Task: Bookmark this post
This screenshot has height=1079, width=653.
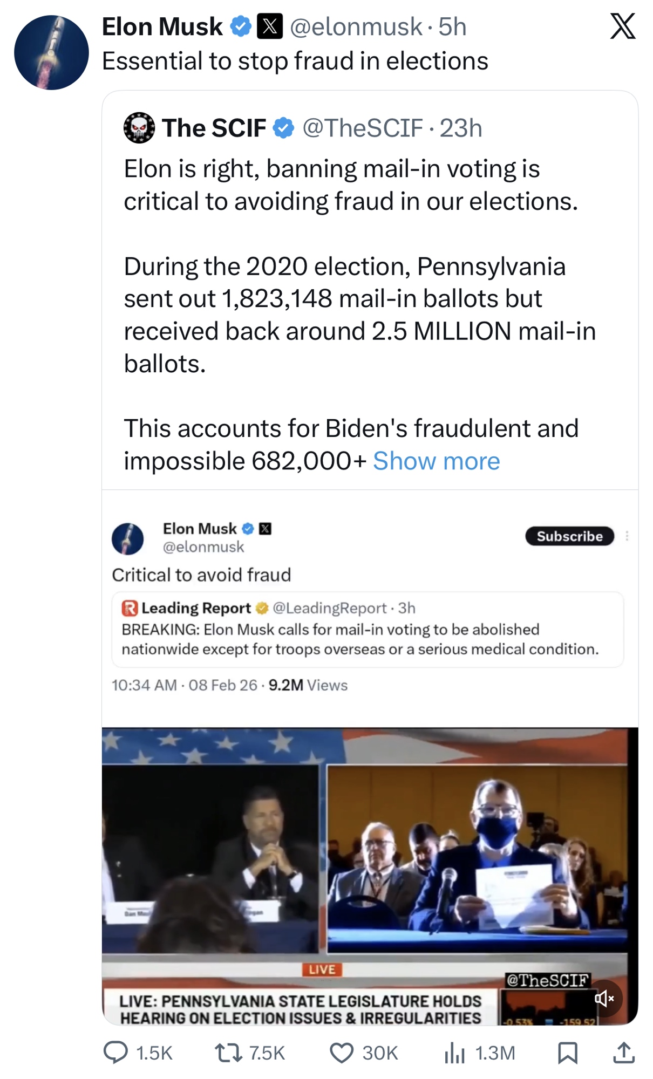Action: click(567, 1053)
